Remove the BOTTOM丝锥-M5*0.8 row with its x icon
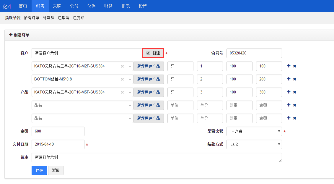Screen dimensions: 334x184 294,79
